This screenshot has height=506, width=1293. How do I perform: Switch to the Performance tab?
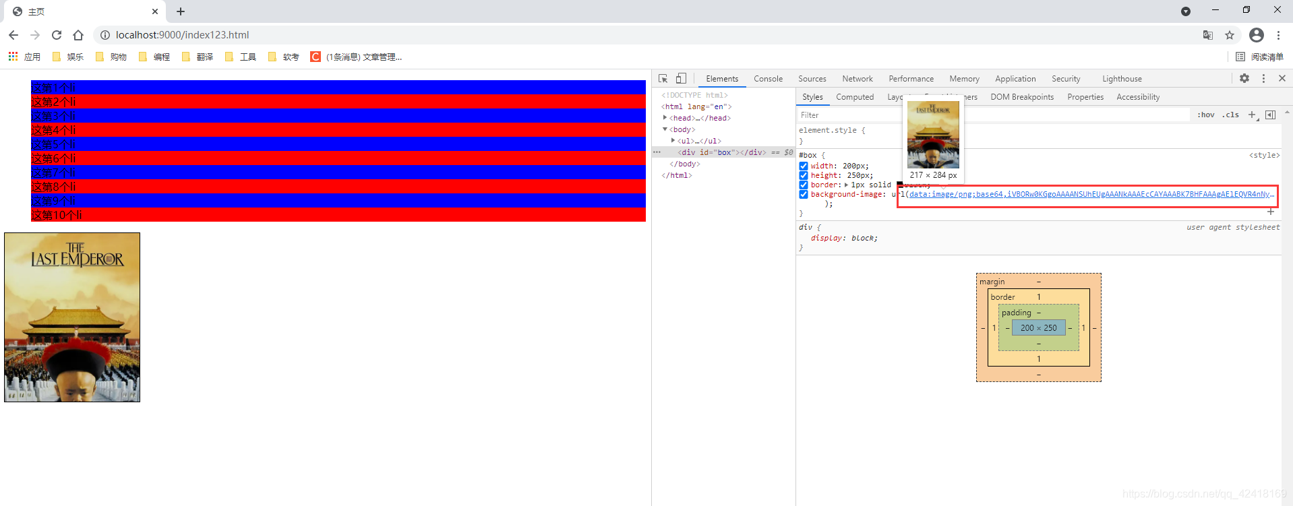pos(911,79)
